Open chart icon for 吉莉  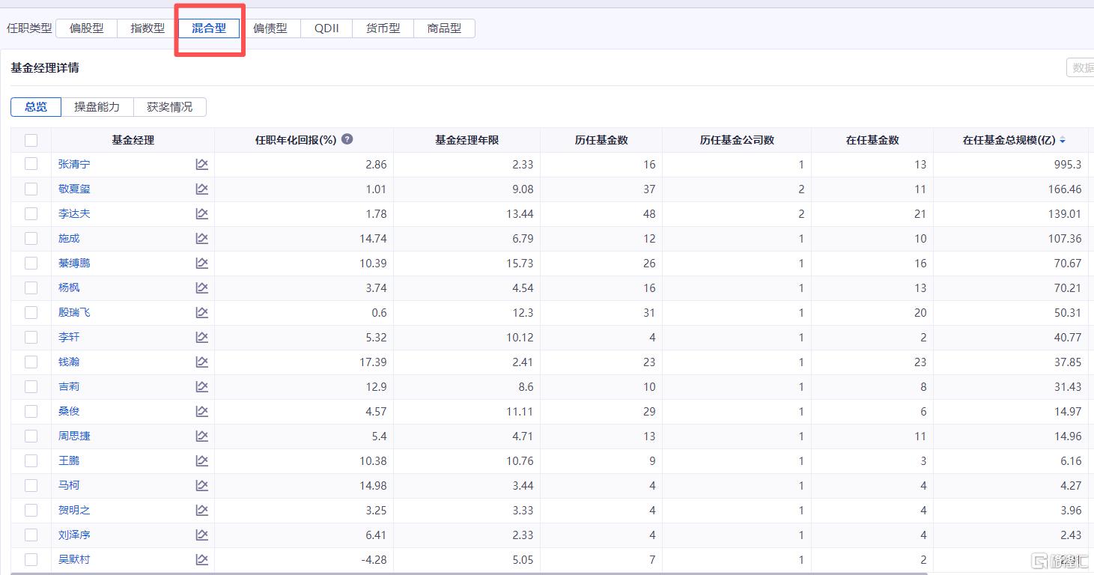[x=201, y=386]
